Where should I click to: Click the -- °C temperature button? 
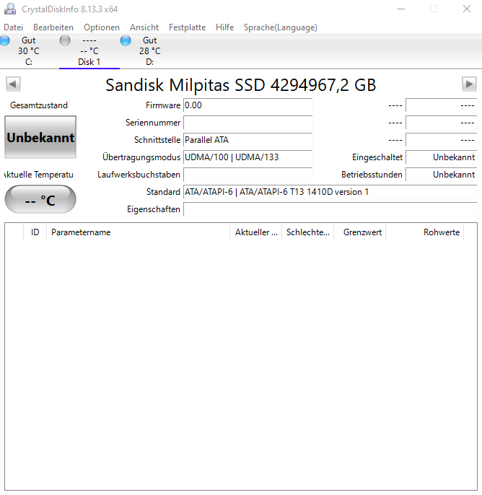pos(40,199)
